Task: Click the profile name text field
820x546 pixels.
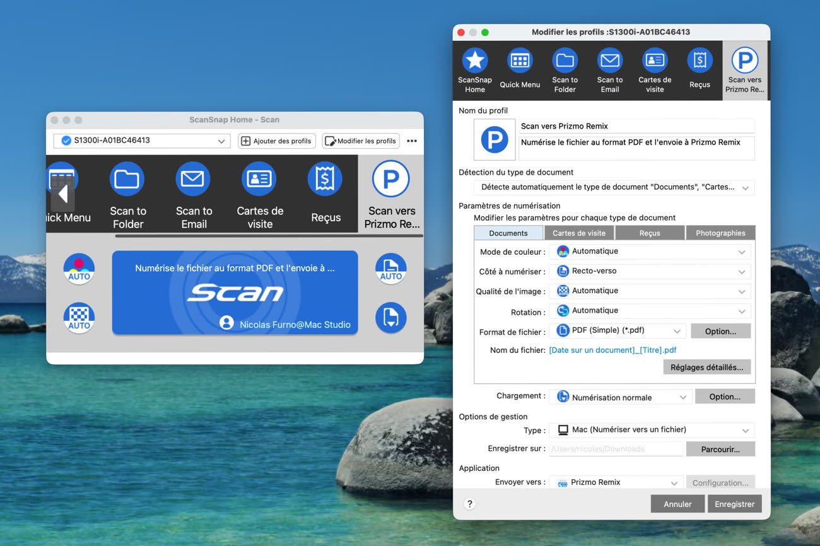Action: [x=636, y=126]
